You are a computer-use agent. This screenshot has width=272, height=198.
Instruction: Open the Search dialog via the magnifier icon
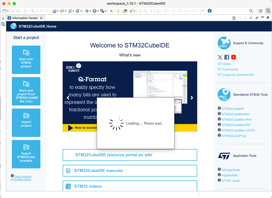251,11
